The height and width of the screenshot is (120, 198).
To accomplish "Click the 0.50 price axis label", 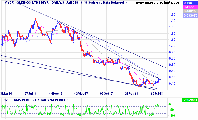I will coord(172,77).
